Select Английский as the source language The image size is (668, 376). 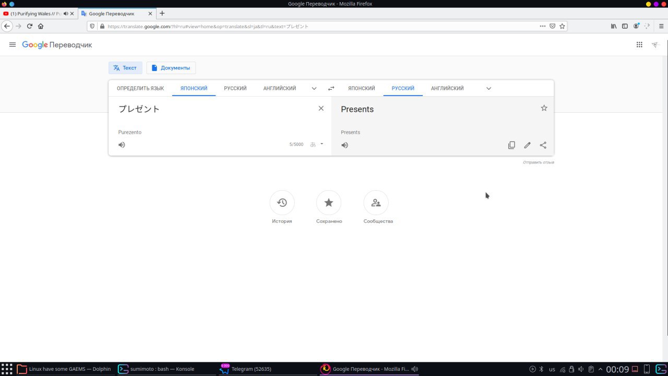pyautogui.click(x=280, y=88)
